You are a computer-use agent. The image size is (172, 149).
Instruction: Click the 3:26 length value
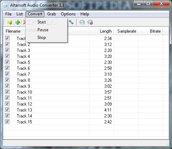tap(108, 80)
